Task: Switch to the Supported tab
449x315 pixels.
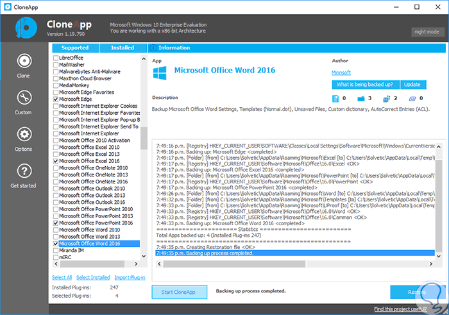Action: (x=76, y=48)
